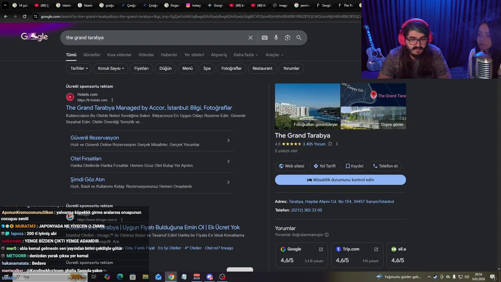Reload the page

24,16
